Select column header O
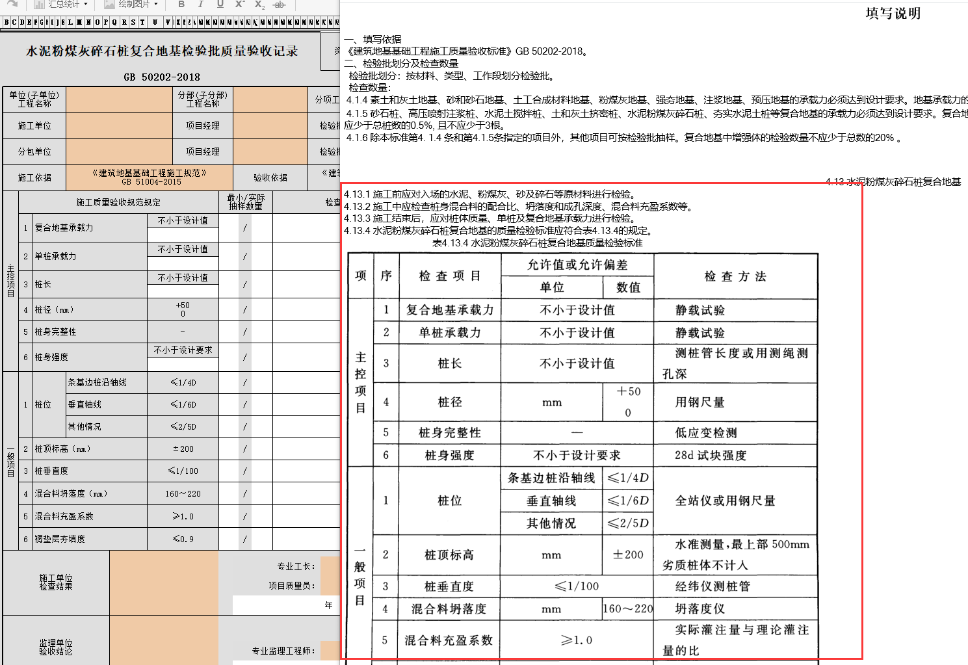Image resolution: width=968 pixels, height=665 pixels. click(x=98, y=22)
